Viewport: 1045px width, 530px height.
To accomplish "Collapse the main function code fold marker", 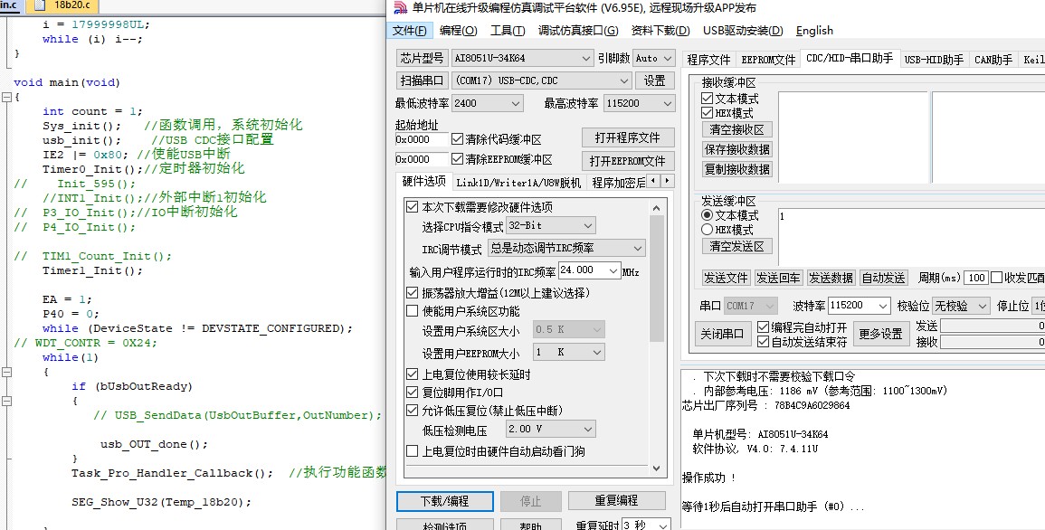I will point(6,97).
